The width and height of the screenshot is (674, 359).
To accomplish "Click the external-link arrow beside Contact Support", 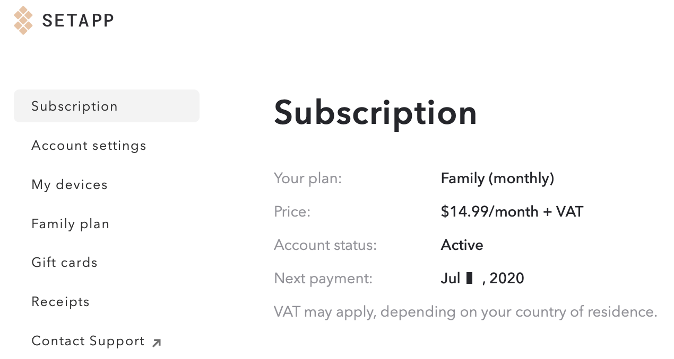I will click(x=156, y=343).
